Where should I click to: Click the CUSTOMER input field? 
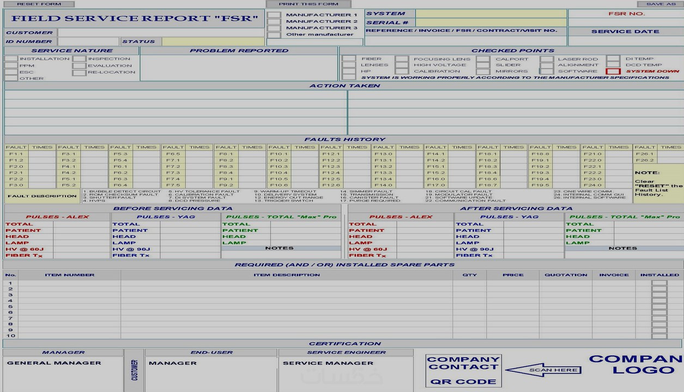tap(161, 33)
